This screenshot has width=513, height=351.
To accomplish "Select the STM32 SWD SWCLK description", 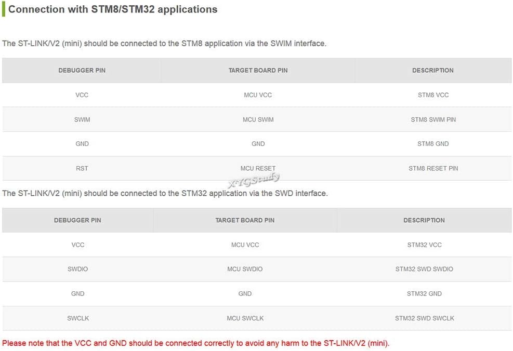I will [424, 318].
